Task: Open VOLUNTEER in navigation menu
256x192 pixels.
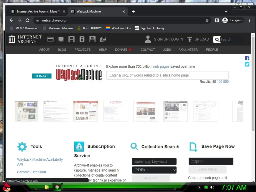Action: tap(188, 50)
